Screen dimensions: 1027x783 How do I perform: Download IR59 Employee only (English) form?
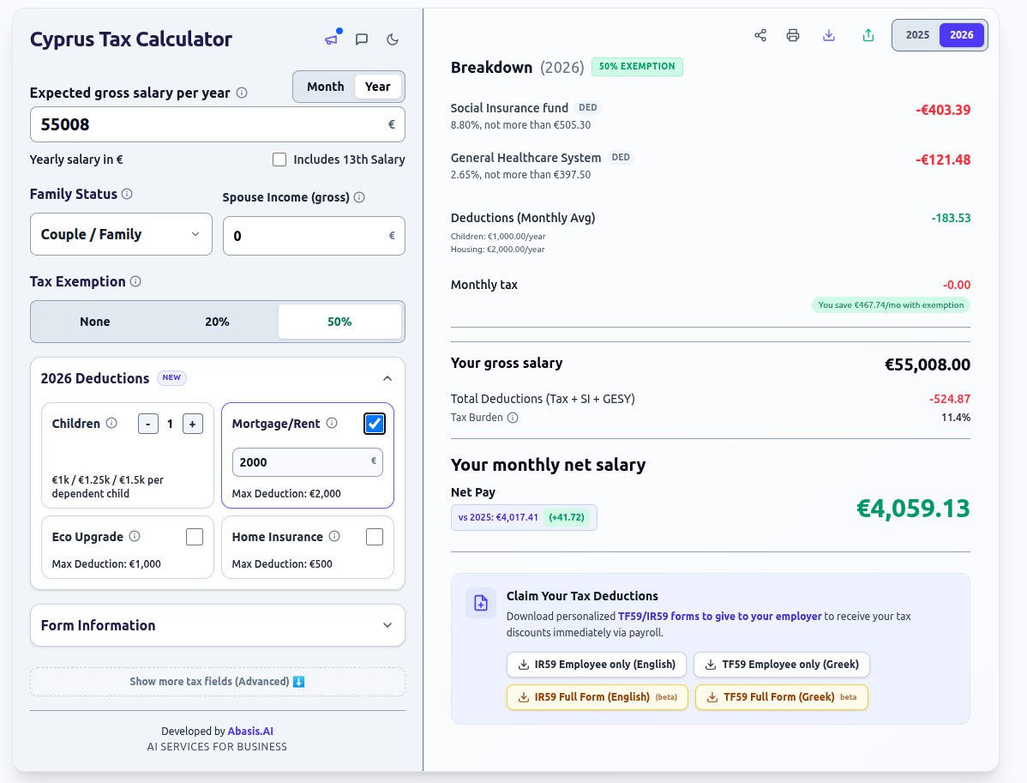coord(598,665)
